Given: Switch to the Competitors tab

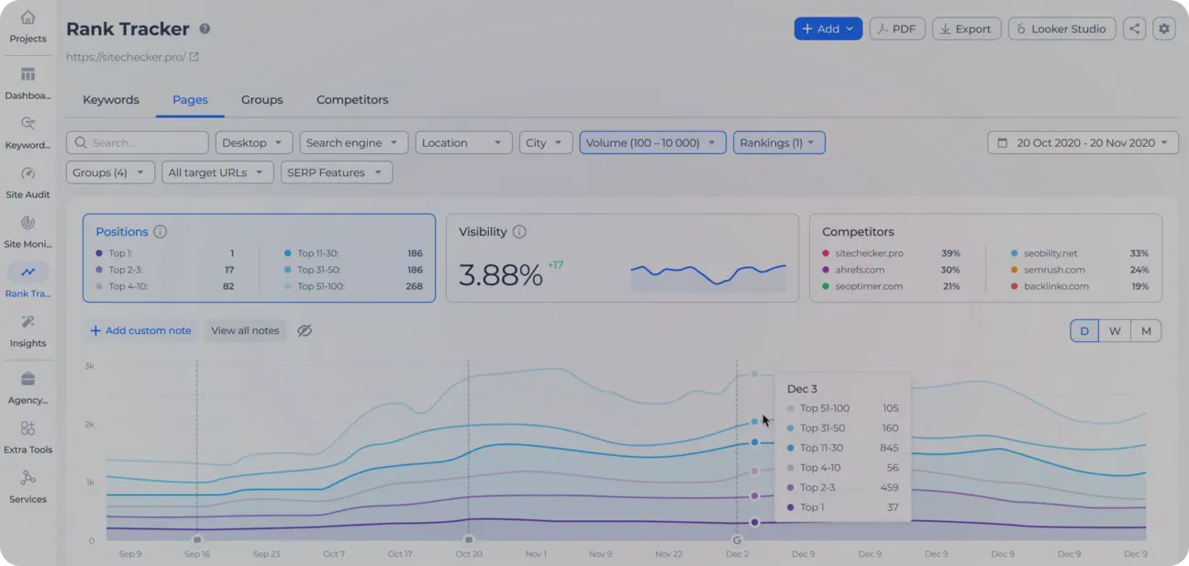Looking at the screenshot, I should coord(352,100).
